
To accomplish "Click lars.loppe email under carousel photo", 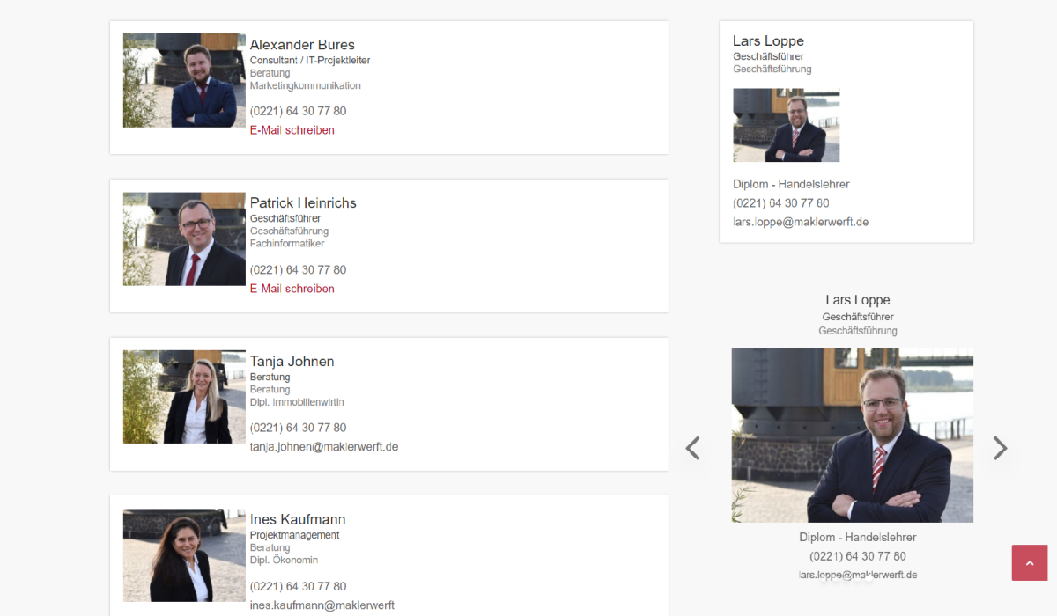I will pyautogui.click(x=858, y=575).
